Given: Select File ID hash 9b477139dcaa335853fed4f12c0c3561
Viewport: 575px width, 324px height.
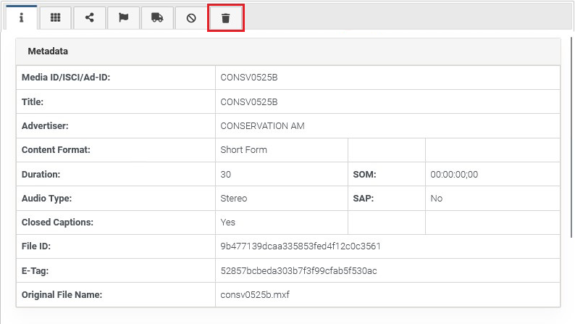Looking at the screenshot, I should coord(301,246).
